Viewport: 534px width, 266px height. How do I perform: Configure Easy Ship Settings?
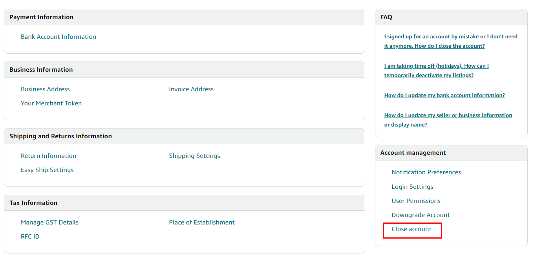47,170
